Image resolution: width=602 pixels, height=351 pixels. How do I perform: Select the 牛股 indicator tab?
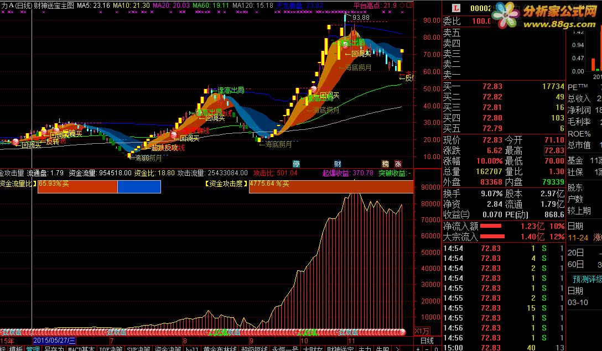click(382, 348)
